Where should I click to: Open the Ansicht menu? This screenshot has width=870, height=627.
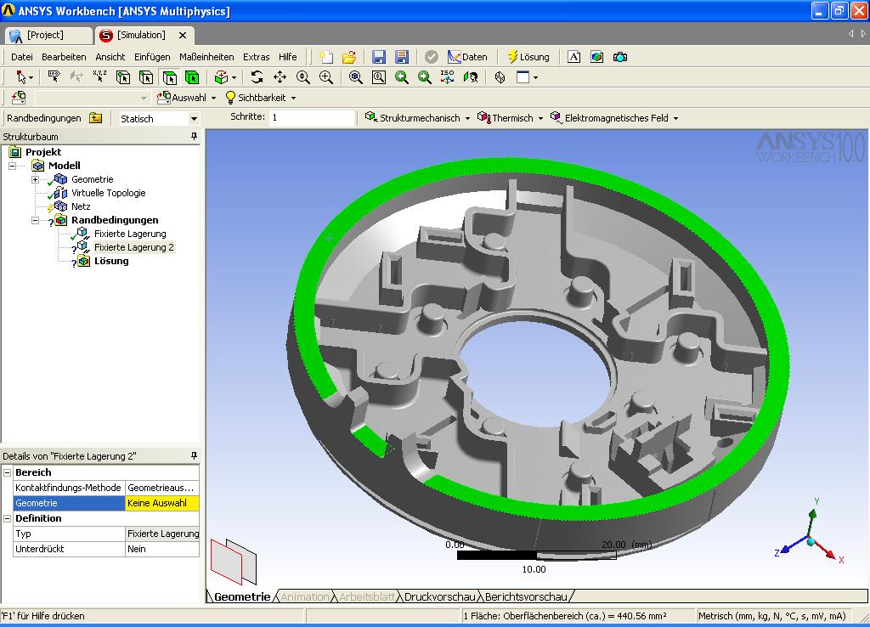(x=110, y=57)
